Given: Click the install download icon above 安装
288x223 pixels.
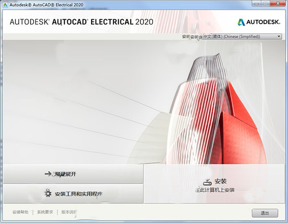Looking at the screenshot, I should 207,182.
